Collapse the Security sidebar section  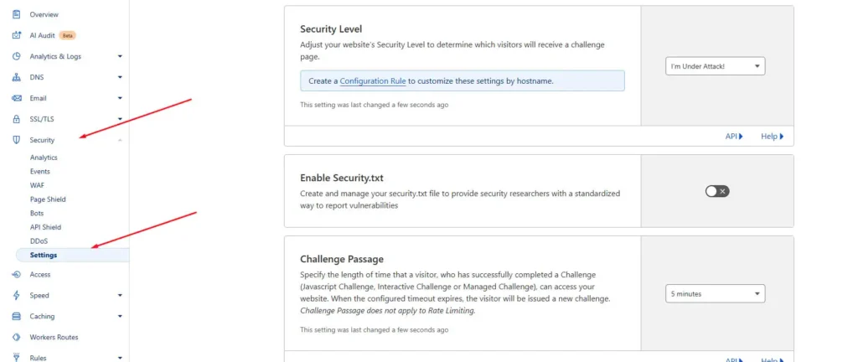point(120,141)
